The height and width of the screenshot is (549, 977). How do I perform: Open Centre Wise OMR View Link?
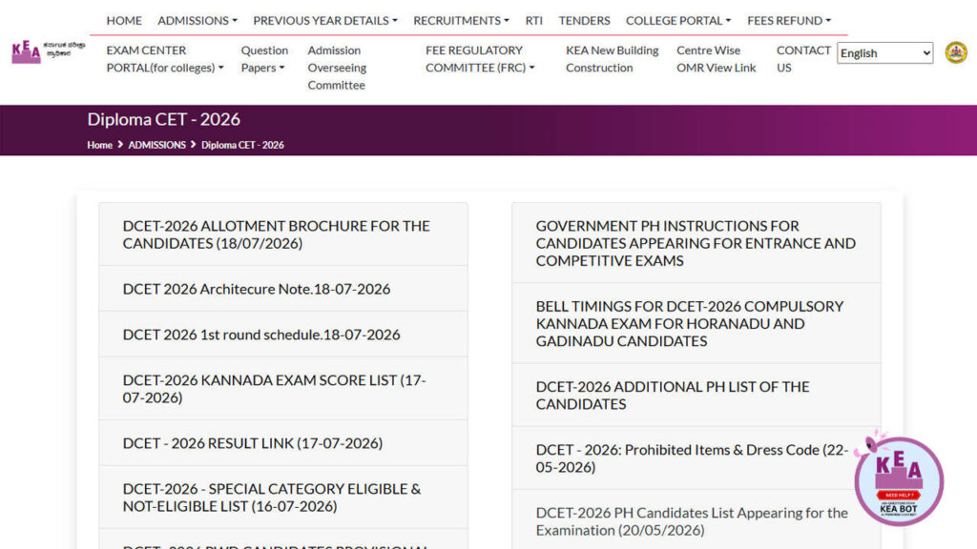pos(716,58)
